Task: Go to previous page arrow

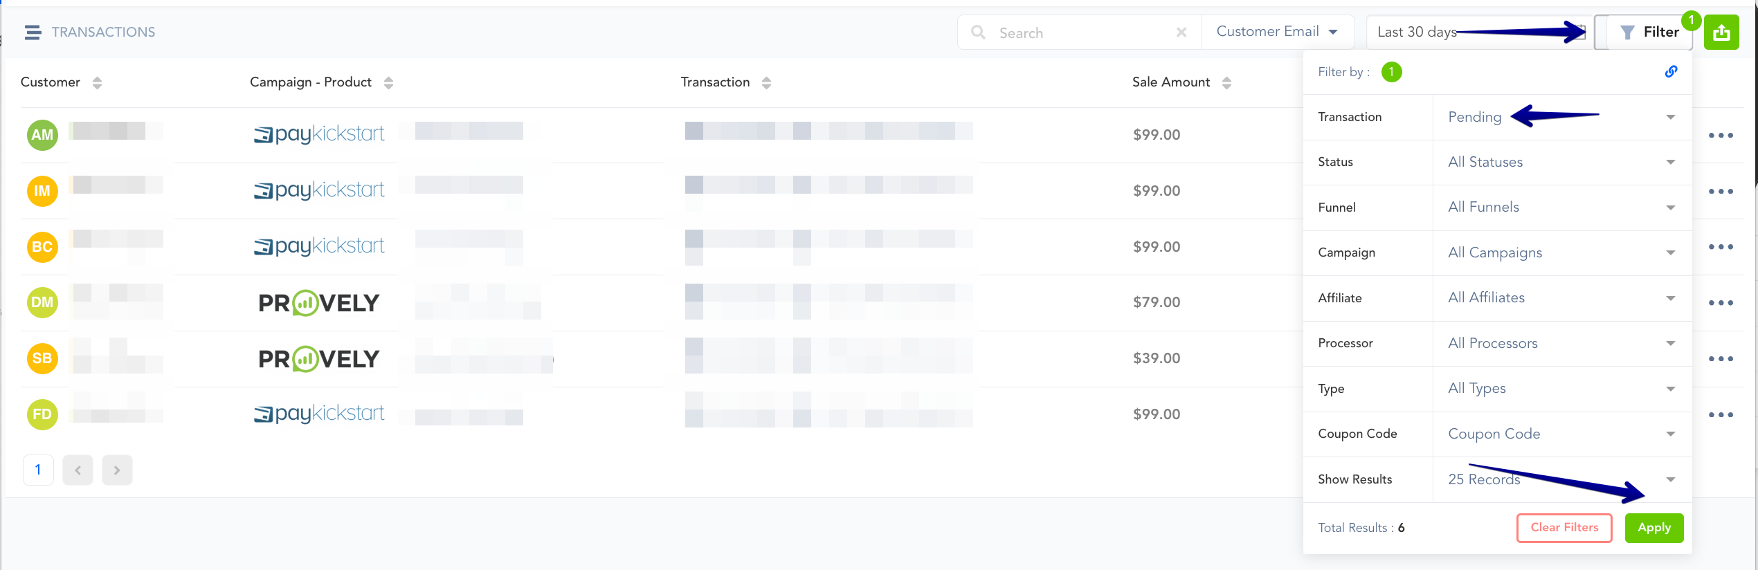Action: click(78, 470)
